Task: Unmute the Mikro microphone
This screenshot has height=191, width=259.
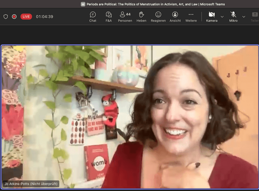Action: [x=233, y=17]
